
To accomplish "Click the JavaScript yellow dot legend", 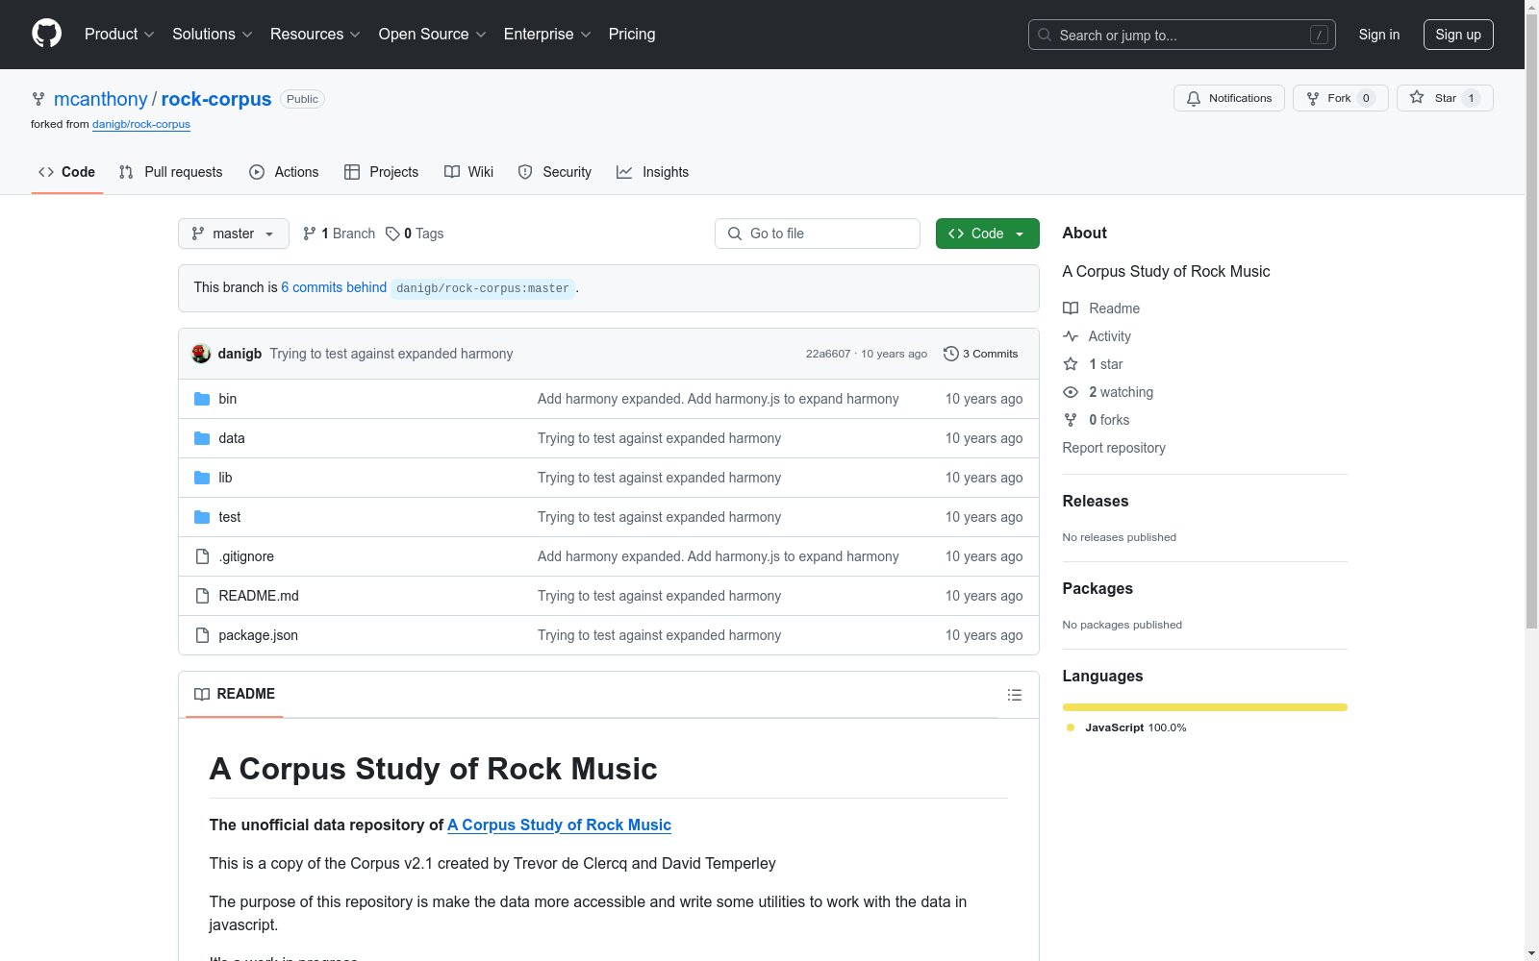I will (1071, 727).
